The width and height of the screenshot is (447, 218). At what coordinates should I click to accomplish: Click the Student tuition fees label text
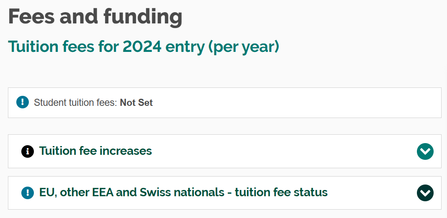tap(75, 103)
